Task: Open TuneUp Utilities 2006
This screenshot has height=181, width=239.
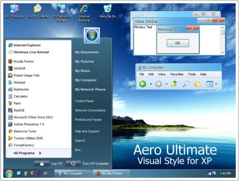Action: (26, 138)
